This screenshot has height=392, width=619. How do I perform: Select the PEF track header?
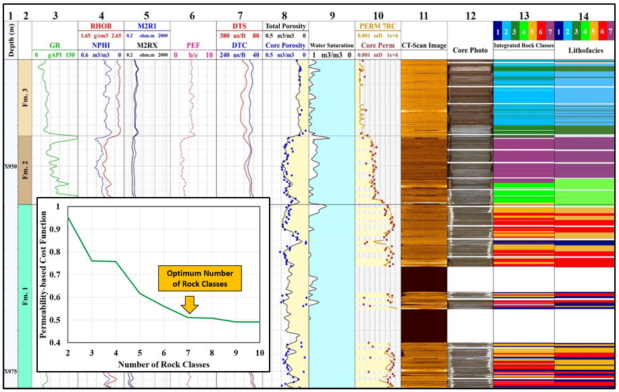click(193, 46)
